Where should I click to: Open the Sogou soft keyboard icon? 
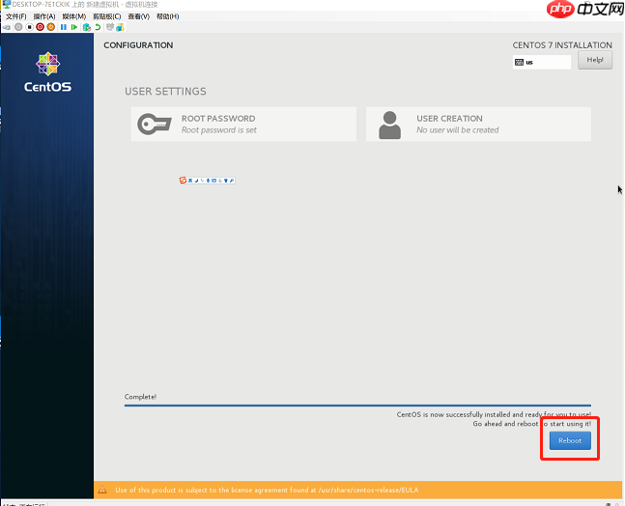[x=214, y=181]
